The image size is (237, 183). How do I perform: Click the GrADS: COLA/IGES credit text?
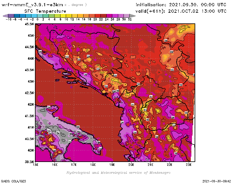13,181
